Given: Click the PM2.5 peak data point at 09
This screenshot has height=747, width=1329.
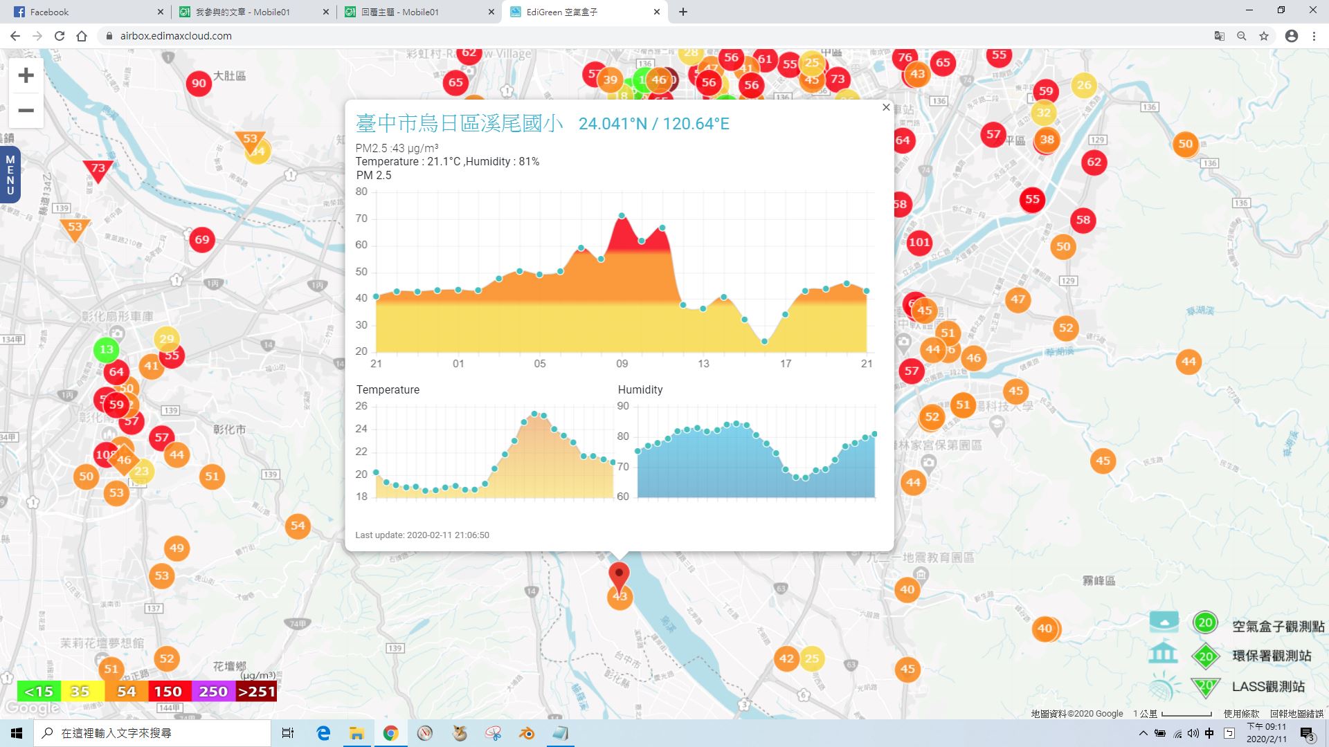Looking at the screenshot, I should 622,216.
